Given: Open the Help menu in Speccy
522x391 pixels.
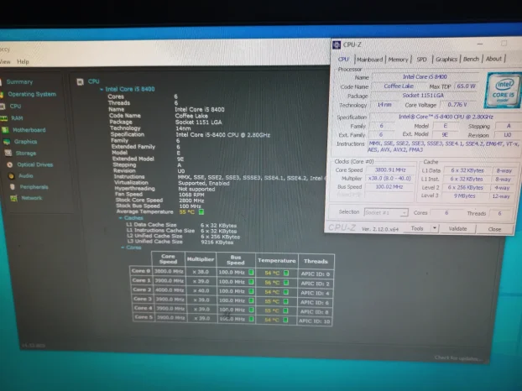Looking at the screenshot, I should 23,61.
